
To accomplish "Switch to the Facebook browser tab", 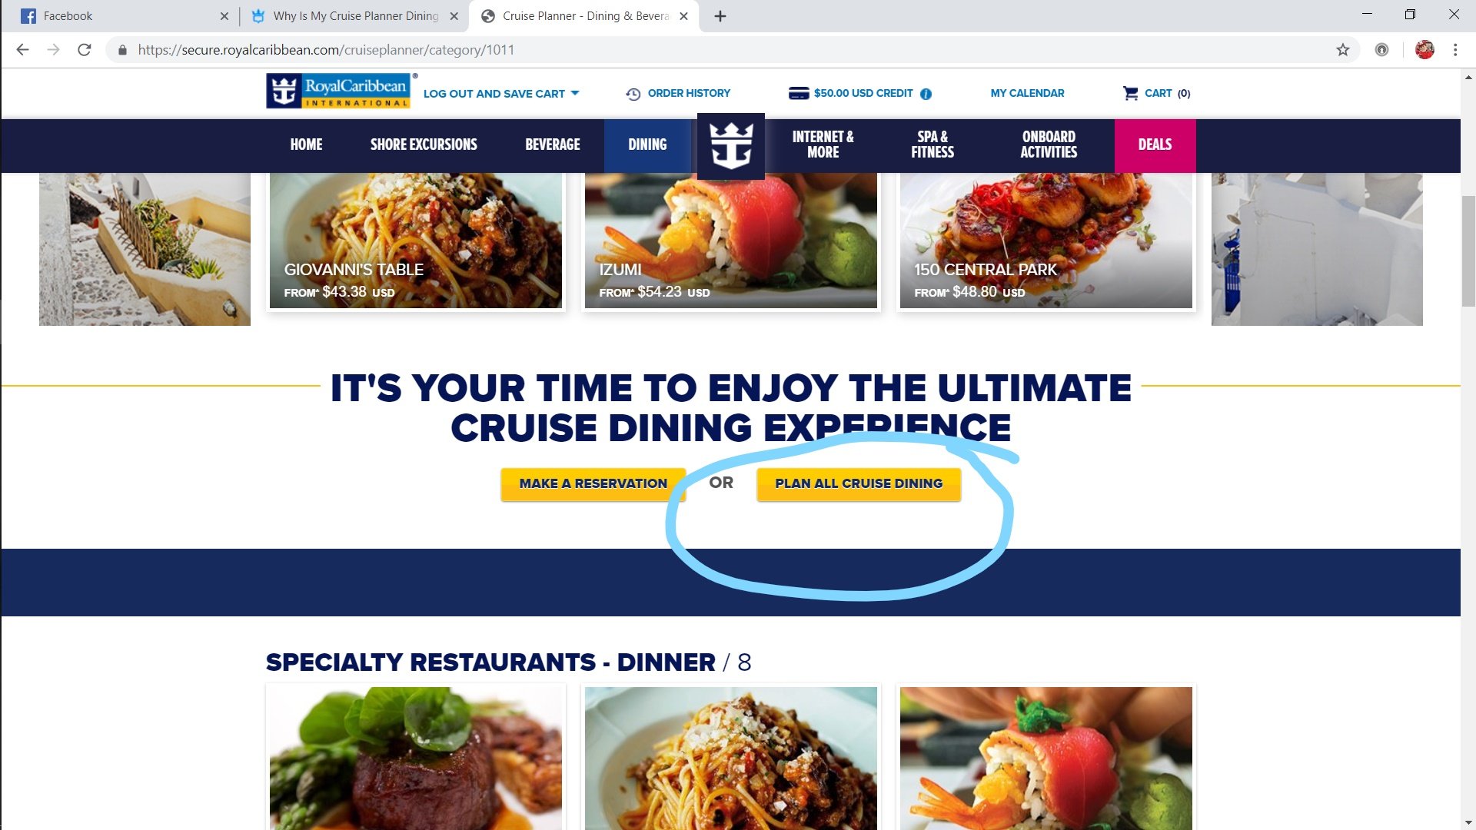I will pyautogui.click(x=123, y=16).
